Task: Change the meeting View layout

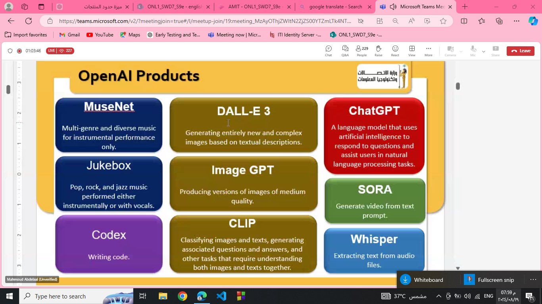Action: tap(412, 51)
